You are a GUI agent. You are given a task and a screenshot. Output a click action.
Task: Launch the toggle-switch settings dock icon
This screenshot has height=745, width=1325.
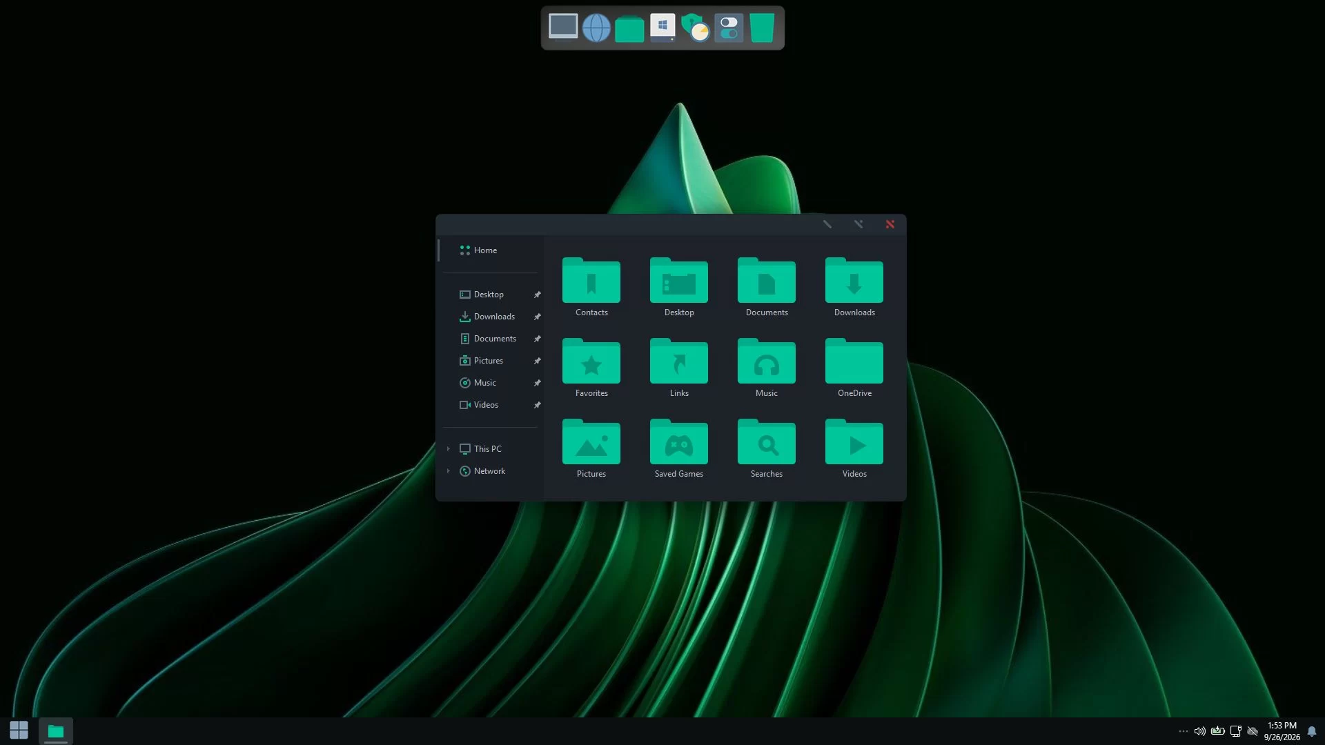(729, 28)
